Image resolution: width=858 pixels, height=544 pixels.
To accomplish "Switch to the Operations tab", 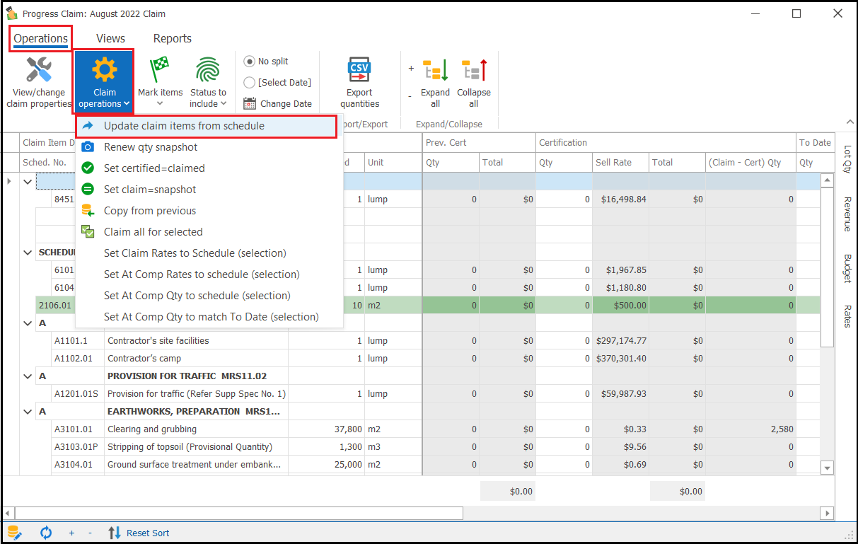I will (x=41, y=39).
